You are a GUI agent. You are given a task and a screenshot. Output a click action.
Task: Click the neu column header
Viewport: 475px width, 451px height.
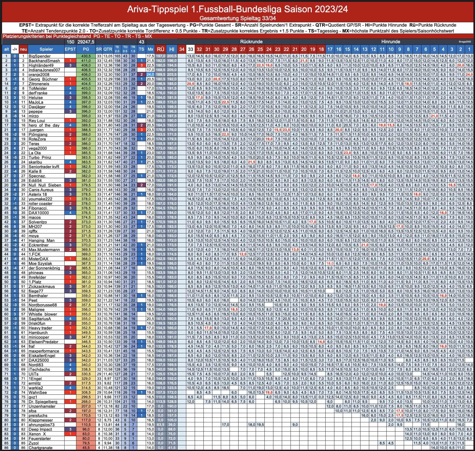click(x=23, y=49)
